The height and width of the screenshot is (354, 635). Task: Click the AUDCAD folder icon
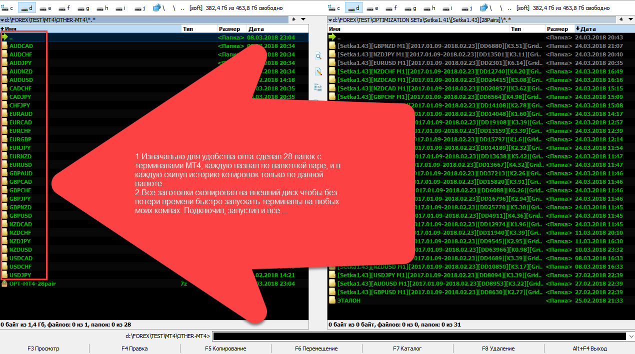coord(4,46)
